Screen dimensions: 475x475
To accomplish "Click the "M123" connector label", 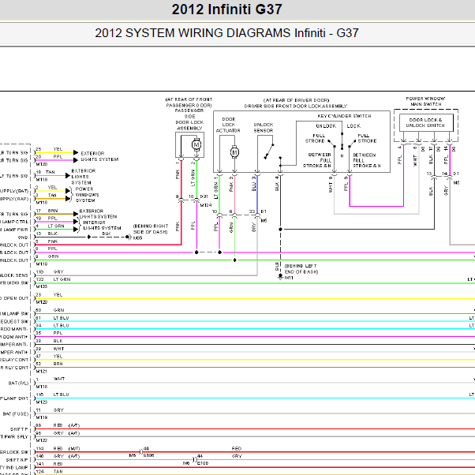I will tap(42, 402).
